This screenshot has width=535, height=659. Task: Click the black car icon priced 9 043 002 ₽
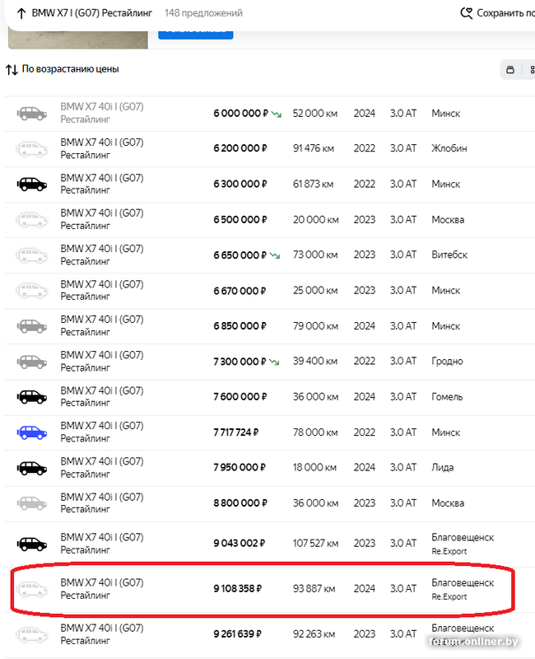[x=32, y=544]
